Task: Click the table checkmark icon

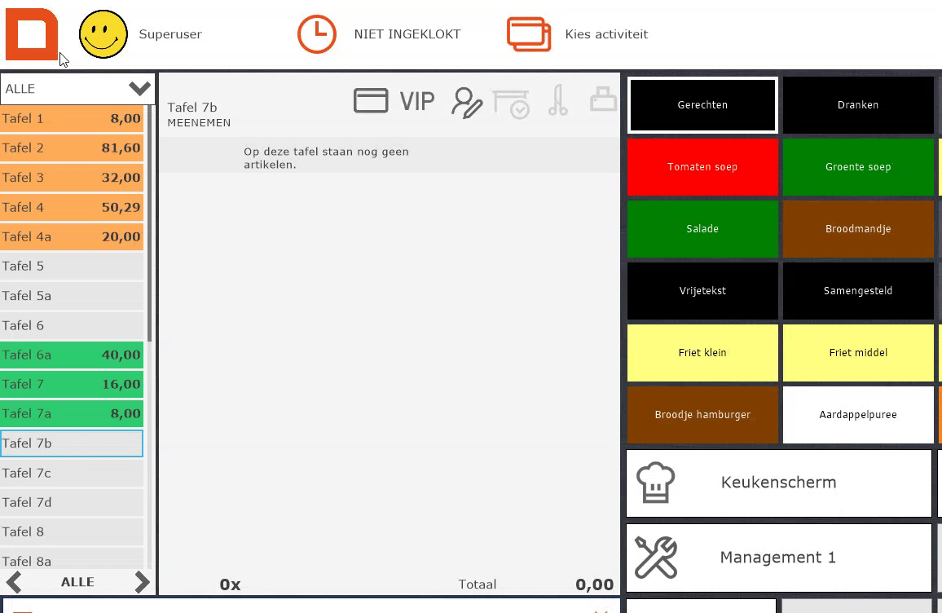Action: tap(512, 103)
